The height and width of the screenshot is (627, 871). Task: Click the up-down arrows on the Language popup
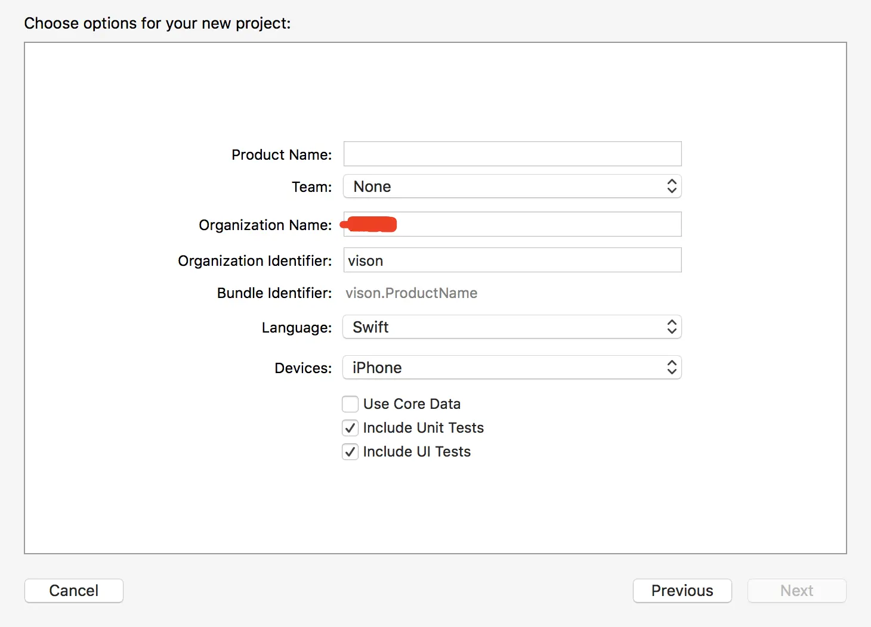click(x=672, y=327)
